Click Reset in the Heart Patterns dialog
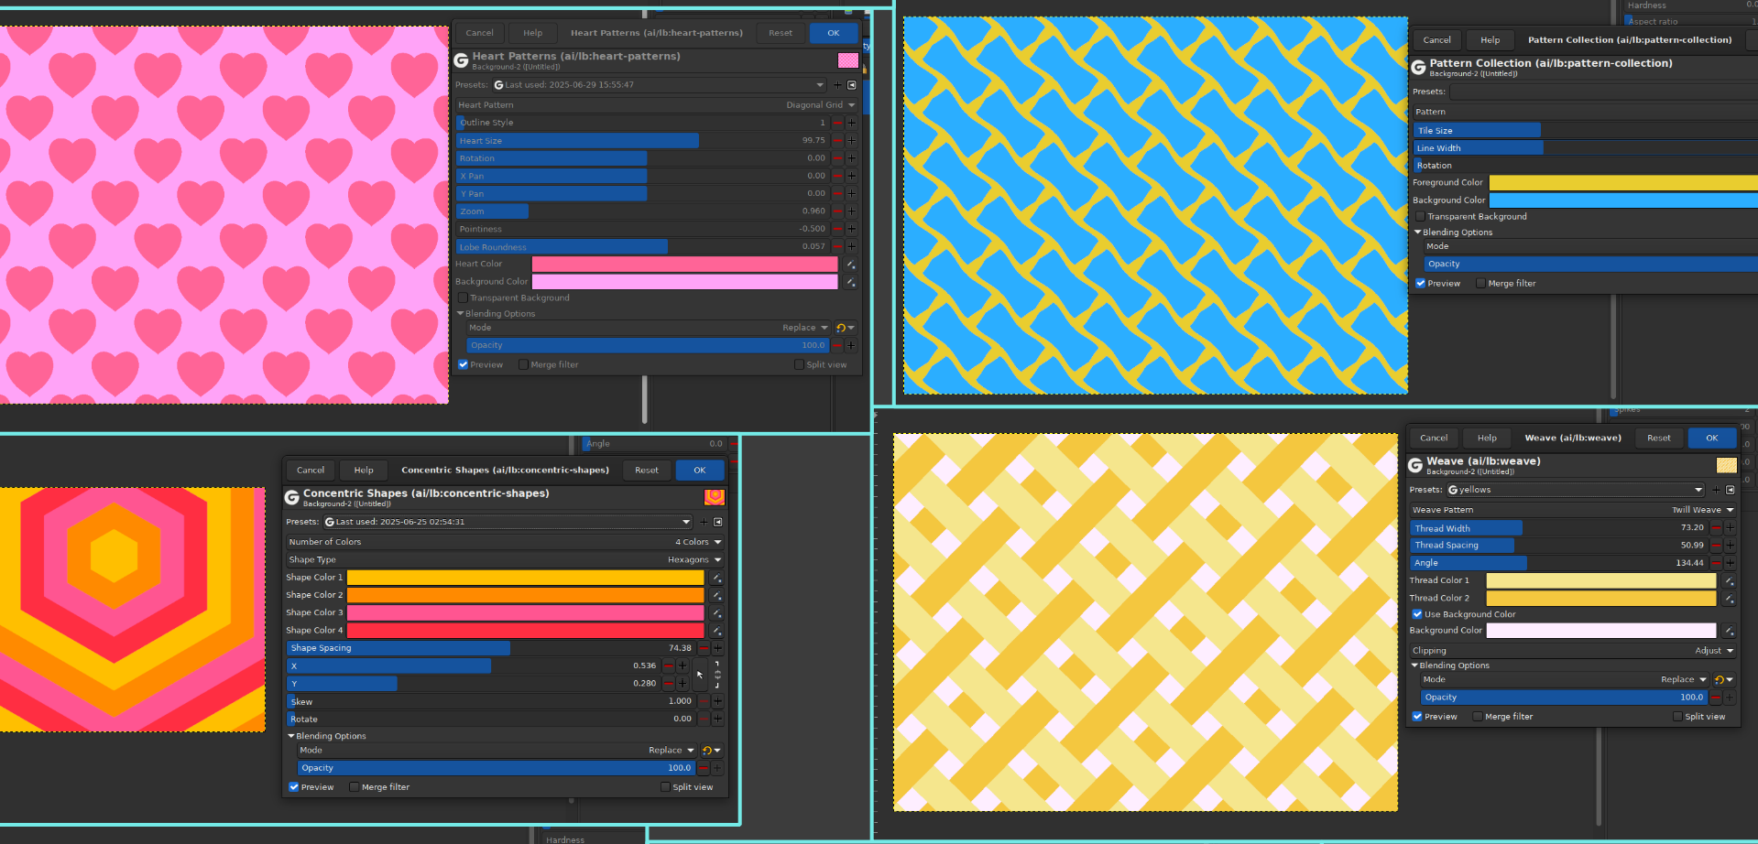This screenshot has width=1758, height=844. tap(781, 33)
